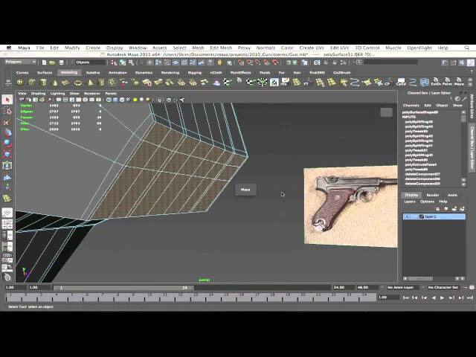Click the His shelf icon
Screen dimensions: 476x357
pyautogui.click(x=284, y=83)
